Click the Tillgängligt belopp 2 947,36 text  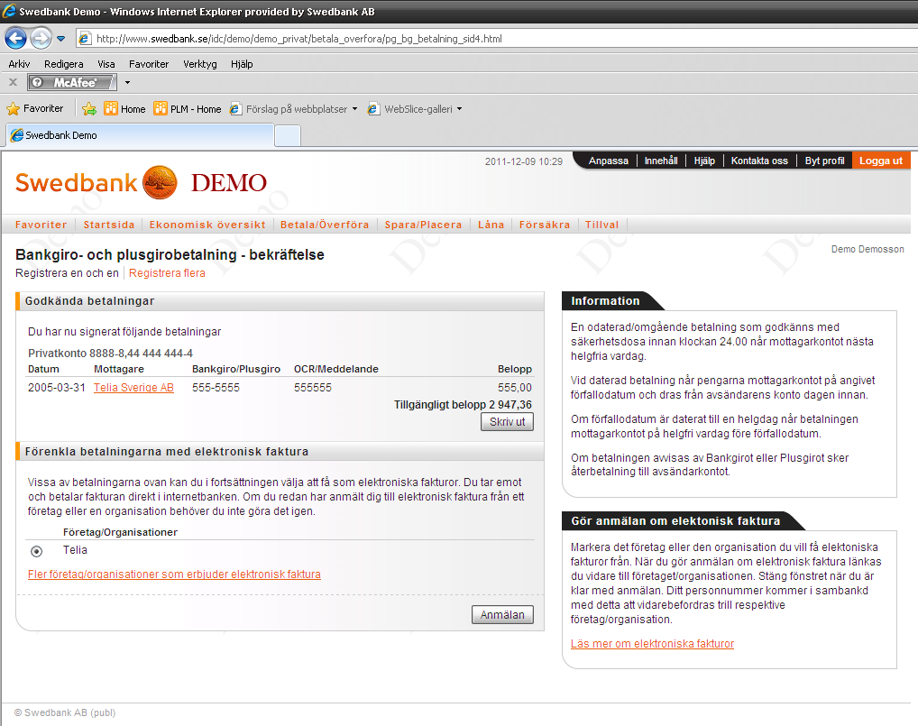[463, 405]
